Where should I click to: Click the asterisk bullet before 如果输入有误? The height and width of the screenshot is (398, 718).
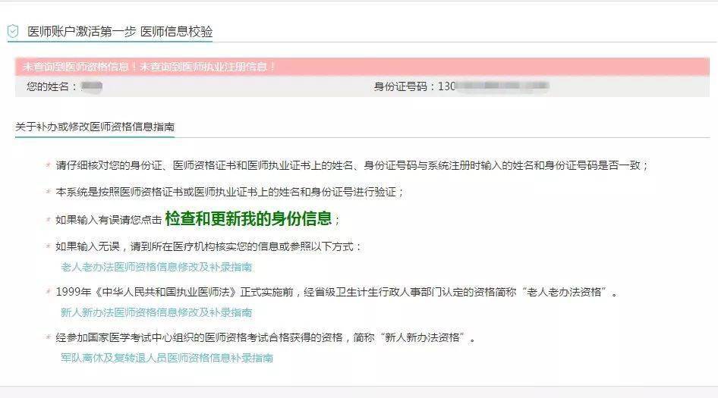(48, 220)
